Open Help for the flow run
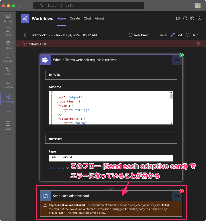 tap(192, 35)
